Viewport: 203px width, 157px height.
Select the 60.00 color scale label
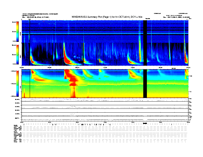14,45
